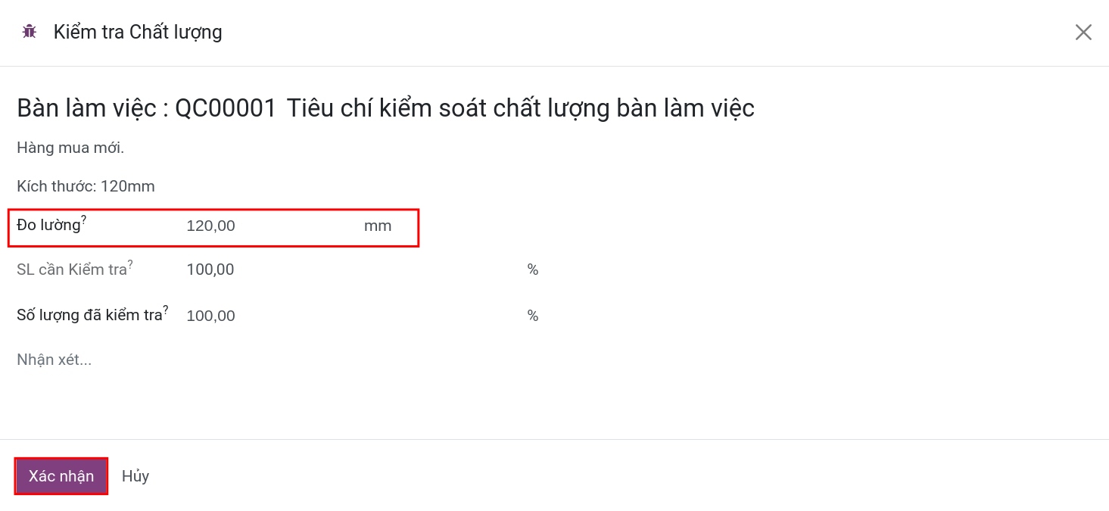Screen dimensions: 1109x511
Task: Confirm the quality check with Xác nhận
Action: 61,475
